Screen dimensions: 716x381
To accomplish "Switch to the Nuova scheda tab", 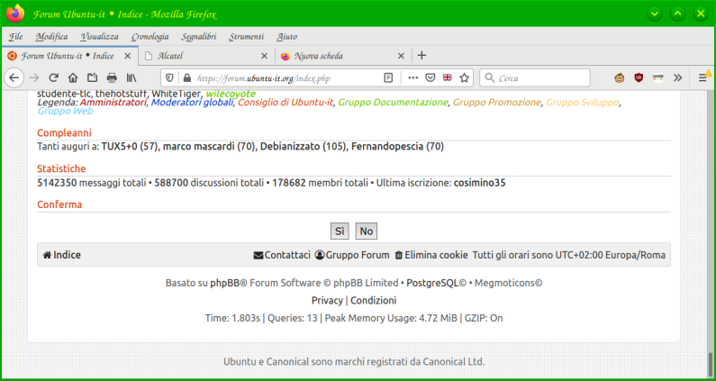I will click(x=343, y=56).
